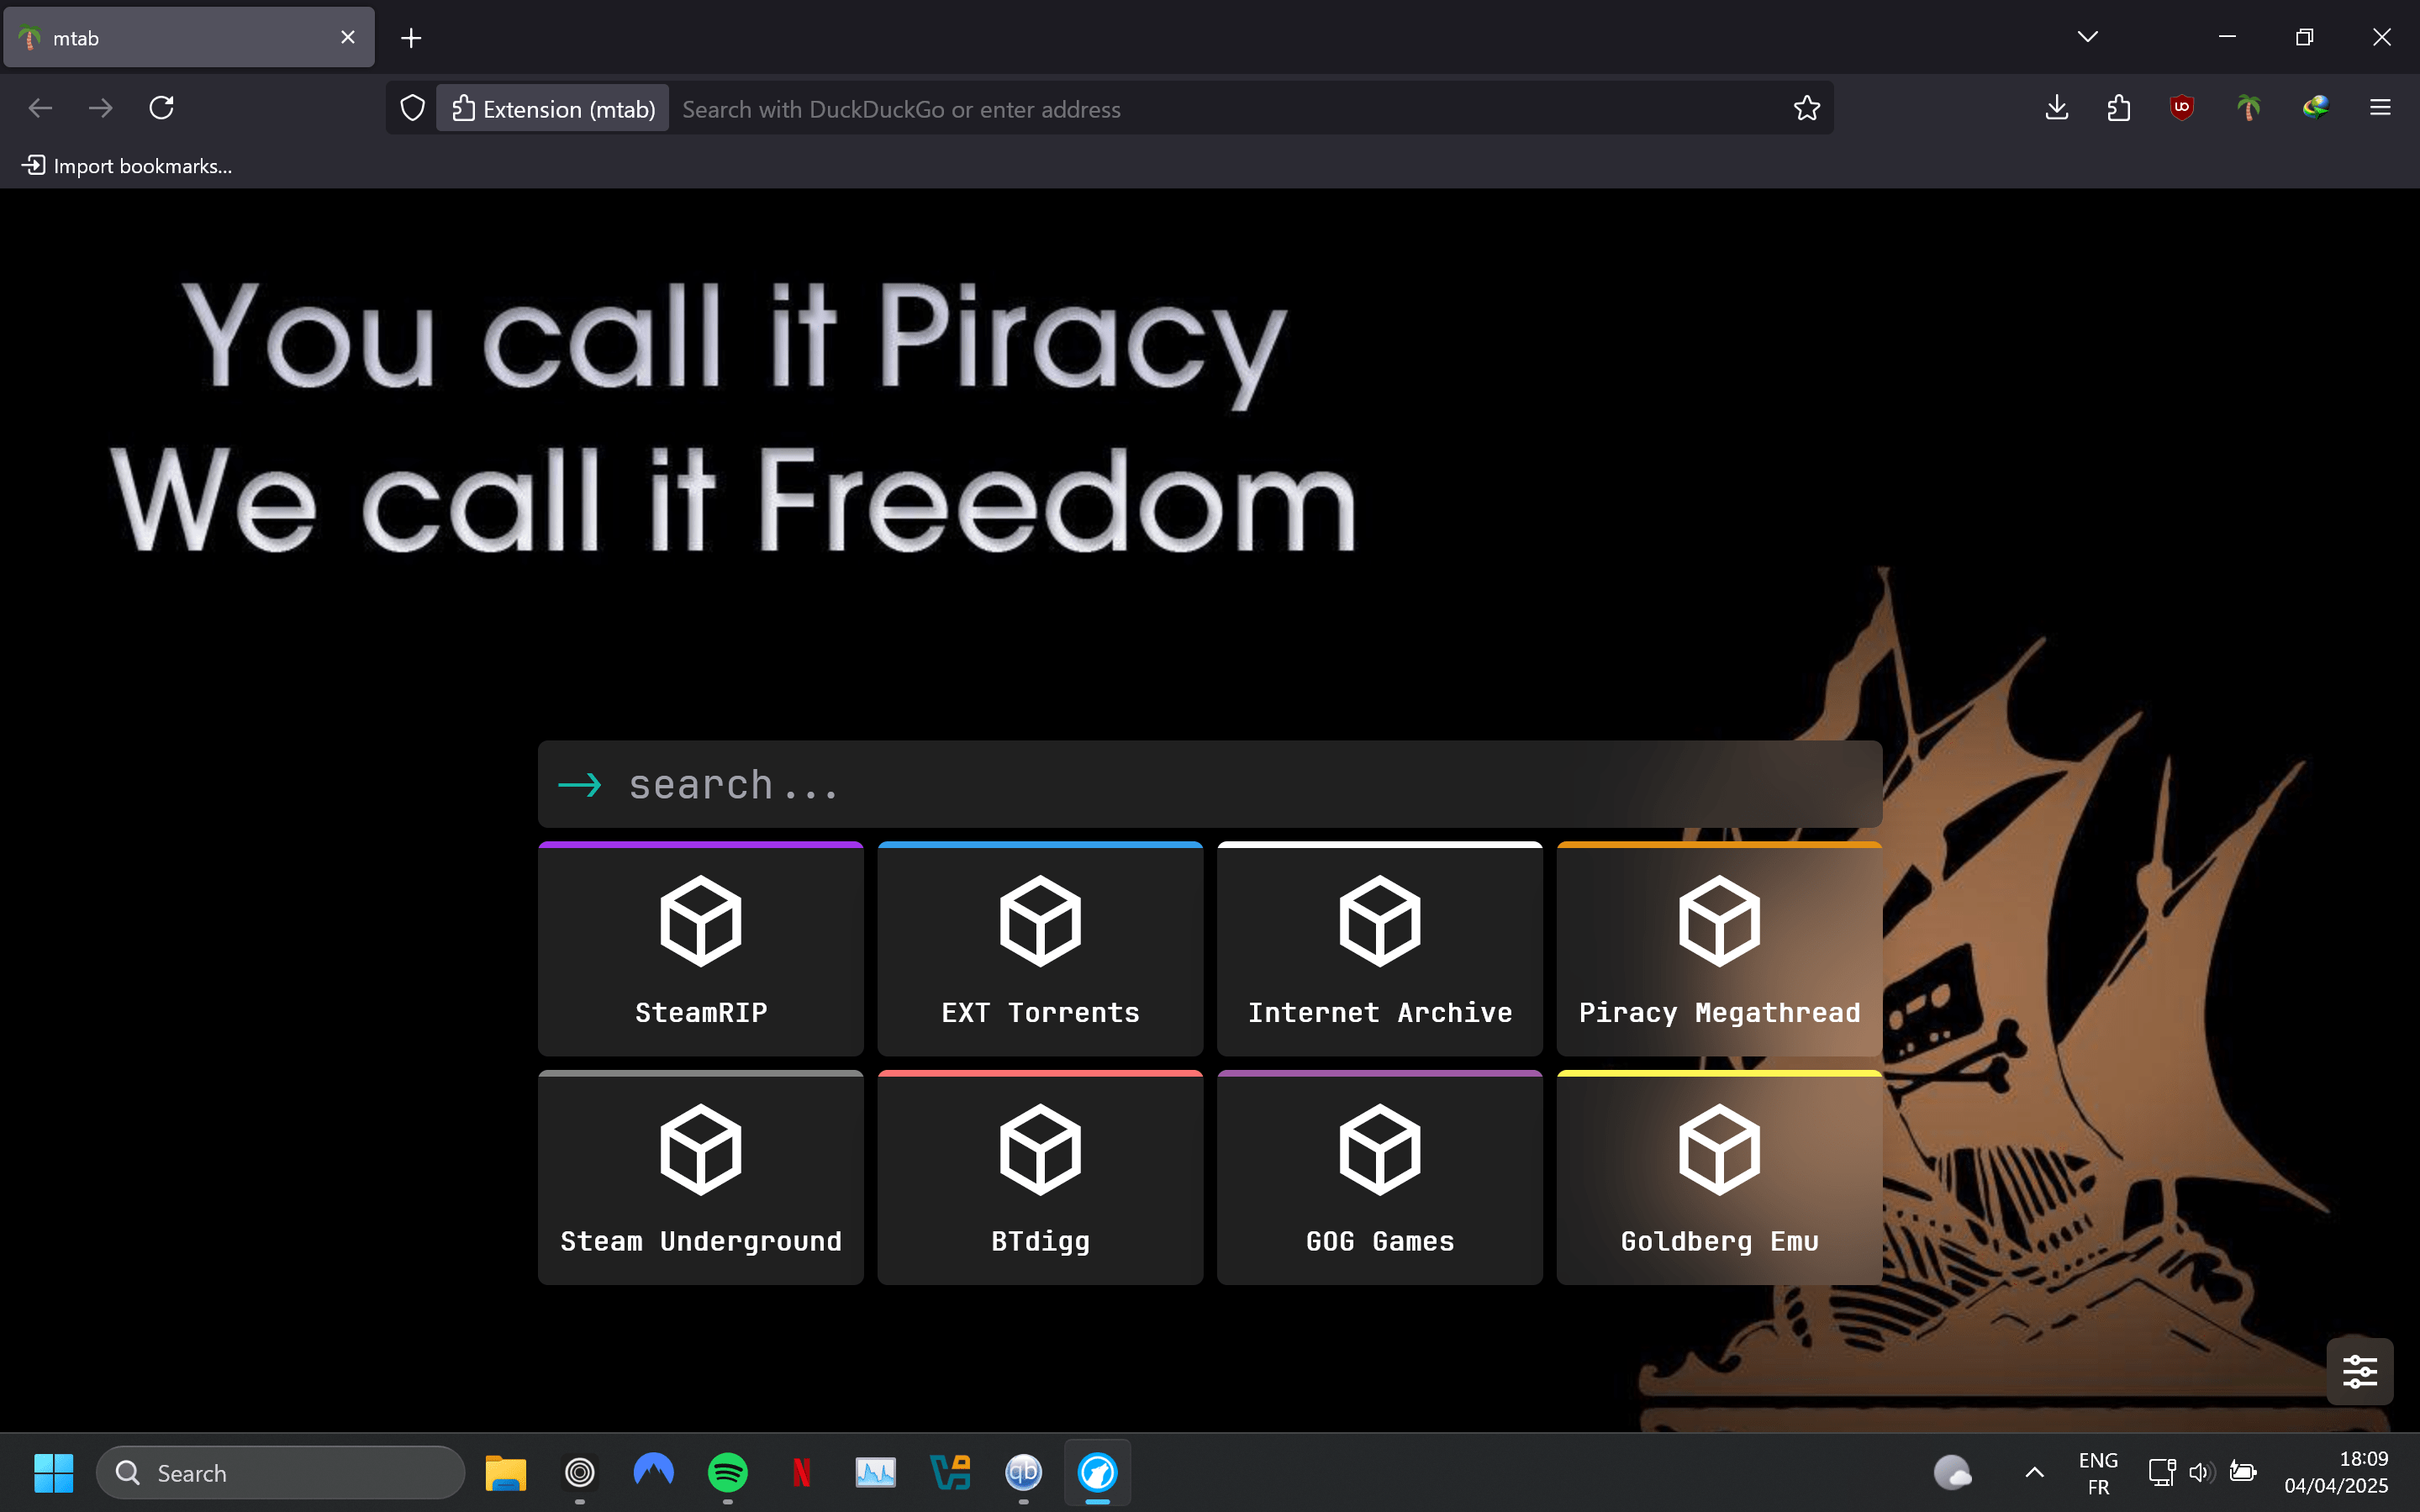Bookmark this page with the star icon
Viewport: 2420px width, 1512px height.
pos(1806,108)
